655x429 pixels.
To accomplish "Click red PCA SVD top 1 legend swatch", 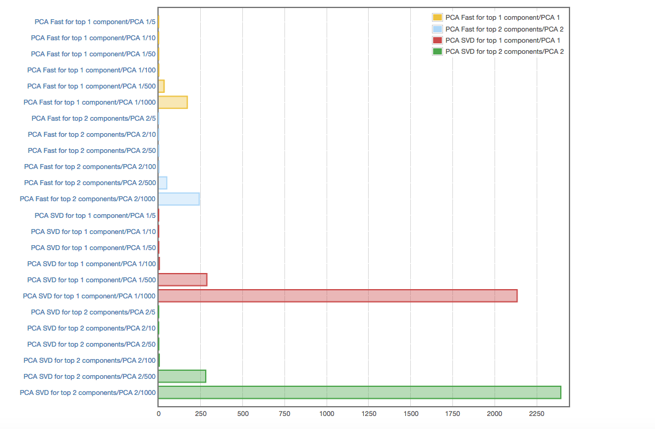I will coord(437,40).
